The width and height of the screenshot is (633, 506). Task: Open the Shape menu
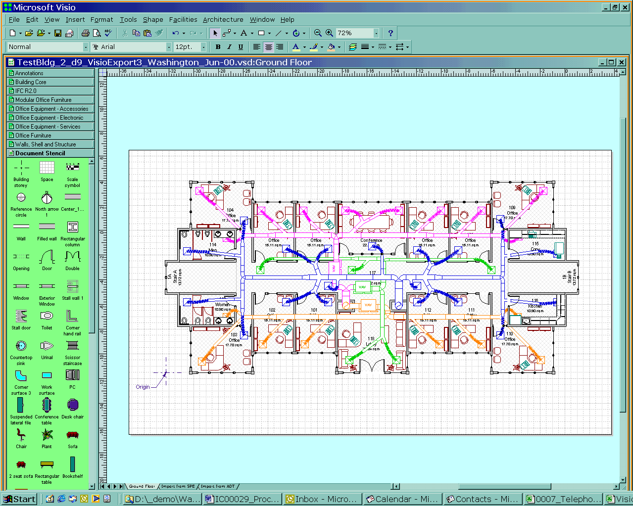(153, 19)
